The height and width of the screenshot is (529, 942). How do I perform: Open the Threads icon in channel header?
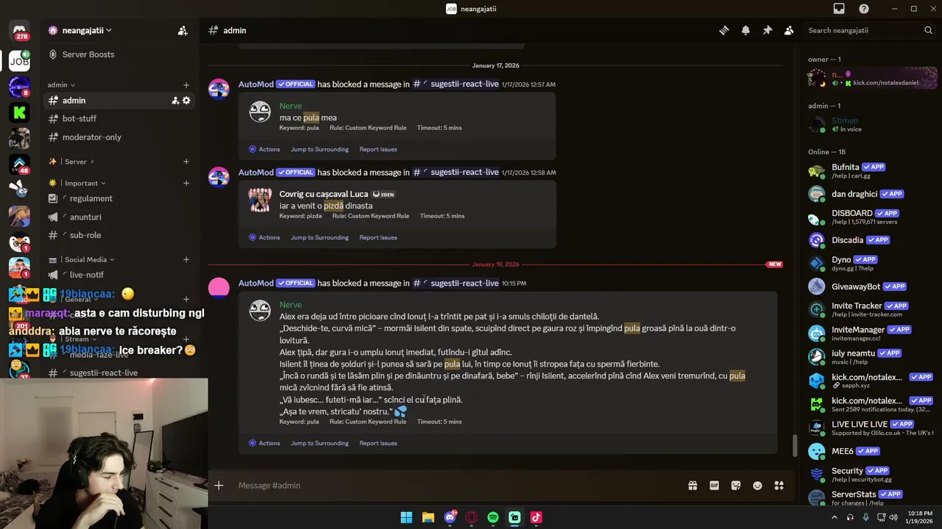[x=724, y=30]
